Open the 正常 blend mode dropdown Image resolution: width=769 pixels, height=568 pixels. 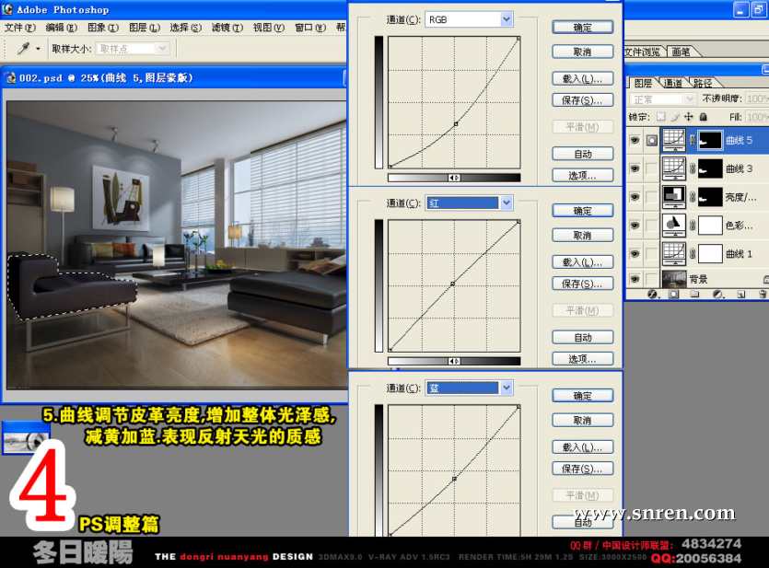click(662, 99)
